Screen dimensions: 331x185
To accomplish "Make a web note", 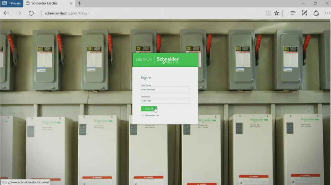I will pyautogui.click(x=304, y=13).
